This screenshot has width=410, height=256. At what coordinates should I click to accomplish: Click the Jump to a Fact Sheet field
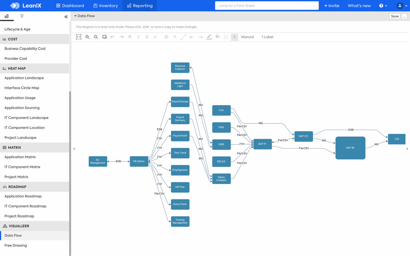pos(266,6)
